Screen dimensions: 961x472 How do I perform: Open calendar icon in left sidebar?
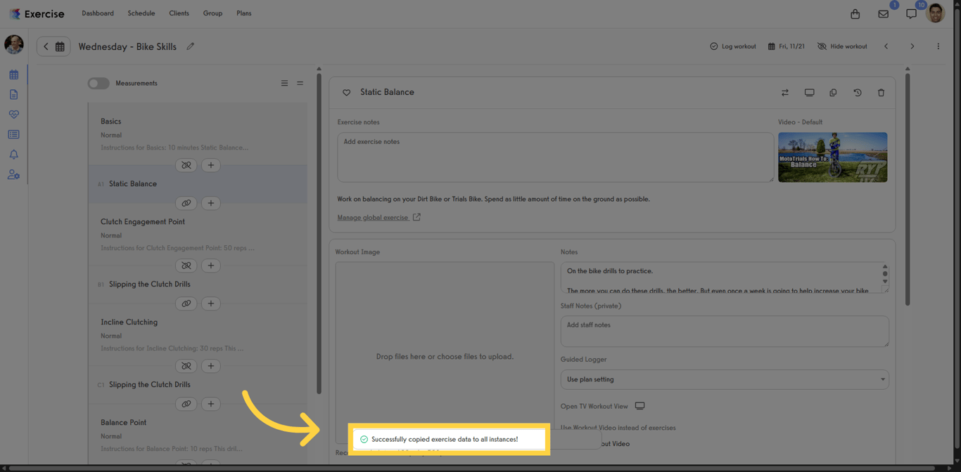point(13,74)
